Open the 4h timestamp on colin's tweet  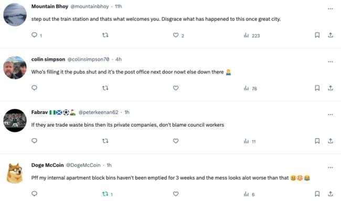coord(119,60)
